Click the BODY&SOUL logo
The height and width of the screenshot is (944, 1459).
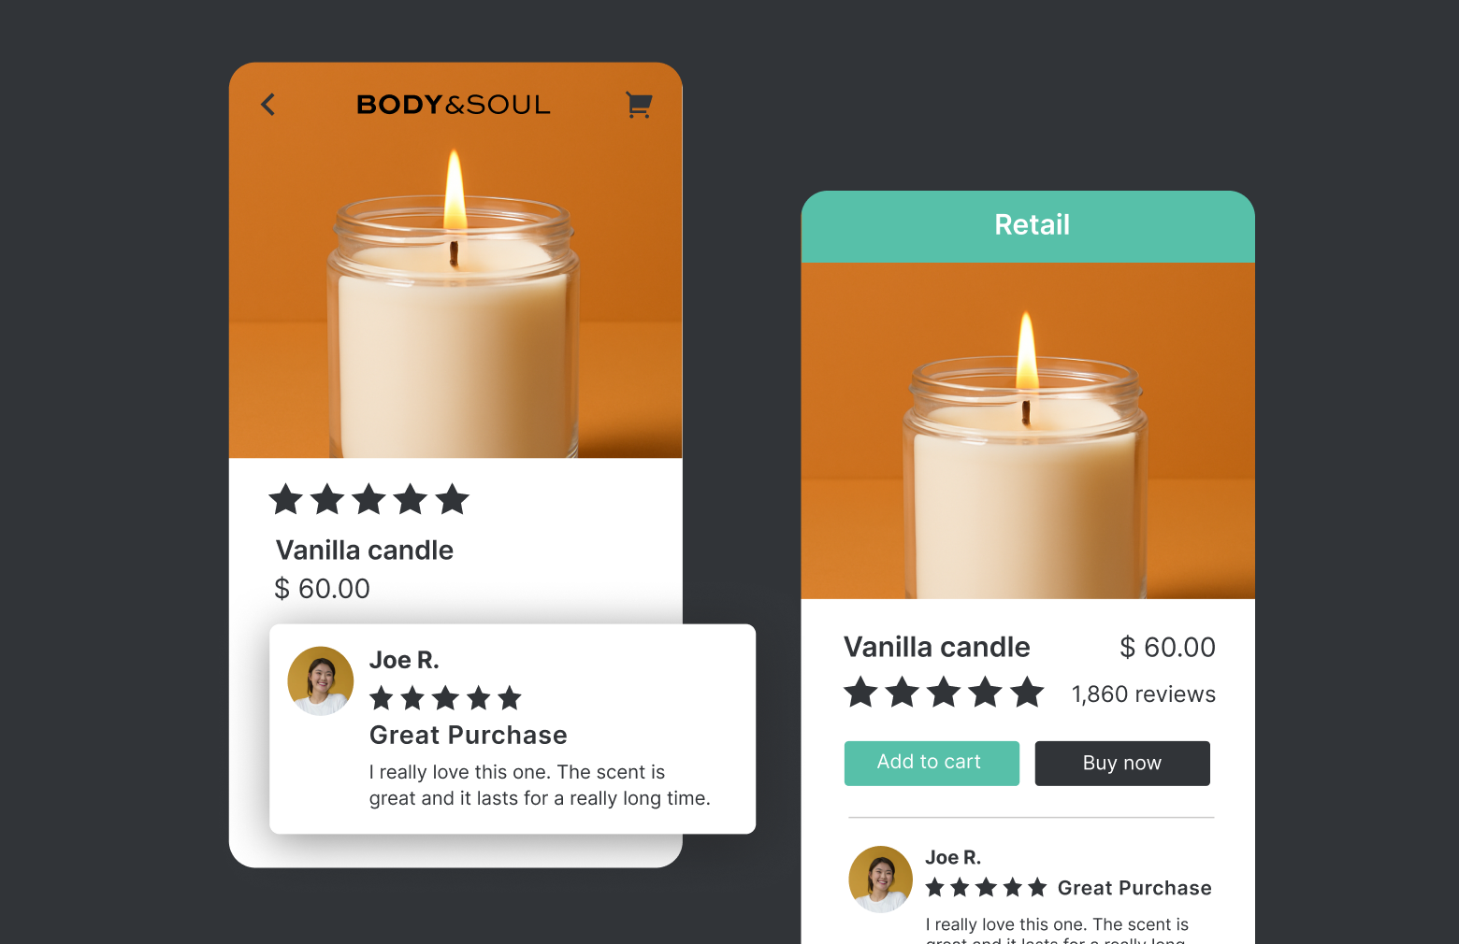click(x=454, y=105)
